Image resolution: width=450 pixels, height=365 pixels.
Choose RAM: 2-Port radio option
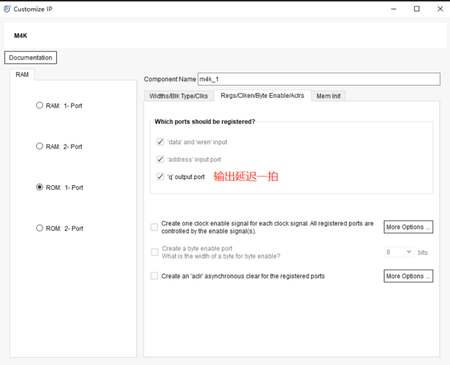click(39, 146)
